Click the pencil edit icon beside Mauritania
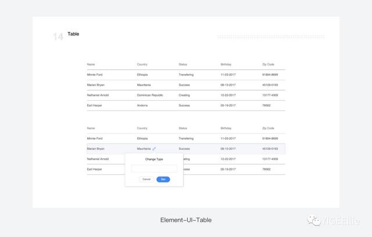Viewport: 372px width, 237px height. [154, 148]
